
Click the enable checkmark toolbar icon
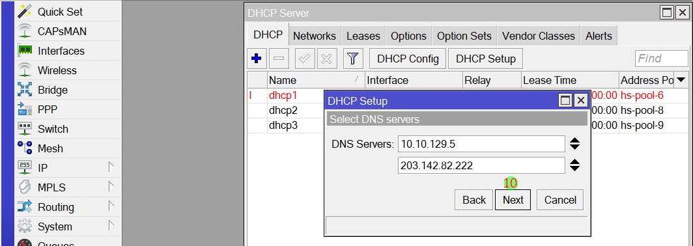click(x=304, y=59)
